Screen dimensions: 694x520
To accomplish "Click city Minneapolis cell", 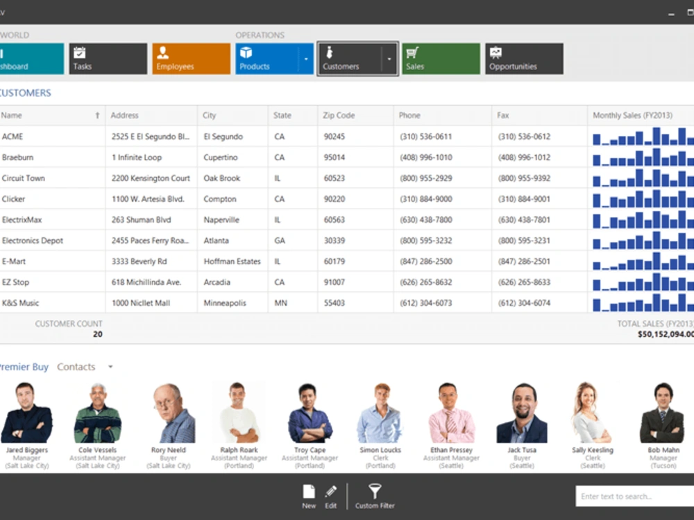I will pos(232,303).
